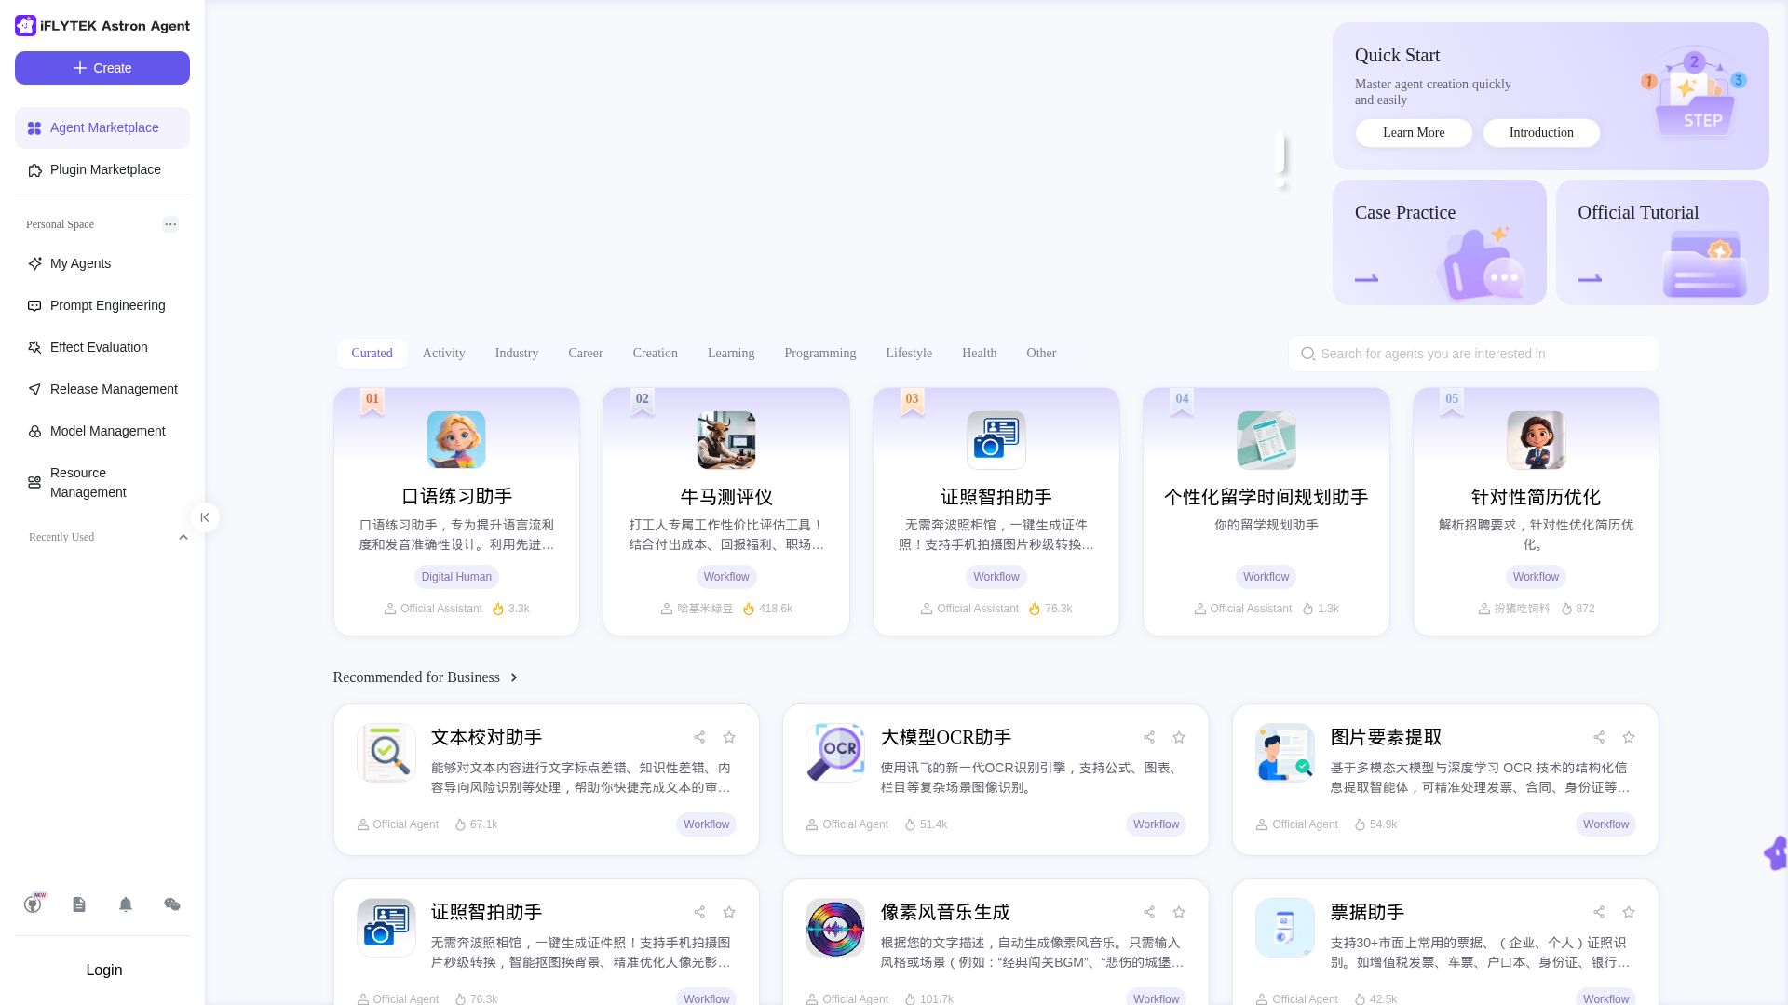Favorite the 大模型OCR助手 agent with star

click(x=1179, y=737)
